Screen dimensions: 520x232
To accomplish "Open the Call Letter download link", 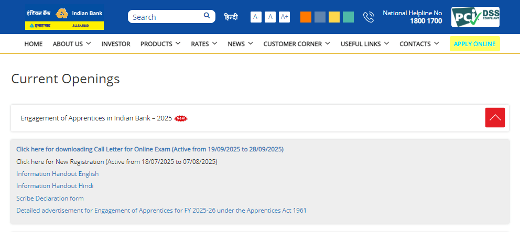I will [x=150, y=149].
